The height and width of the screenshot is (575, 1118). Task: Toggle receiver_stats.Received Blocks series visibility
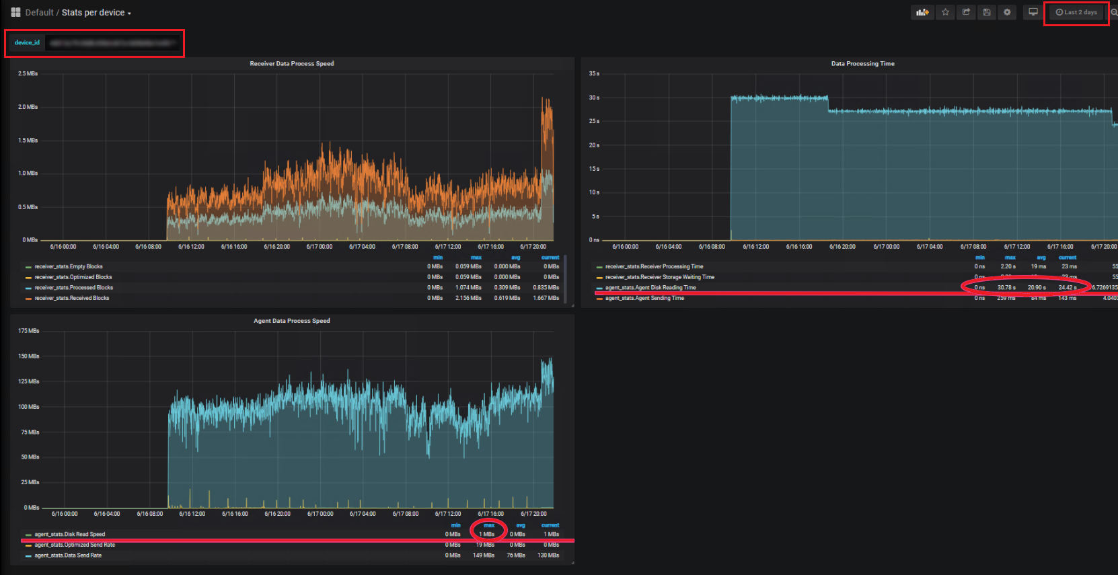71,298
